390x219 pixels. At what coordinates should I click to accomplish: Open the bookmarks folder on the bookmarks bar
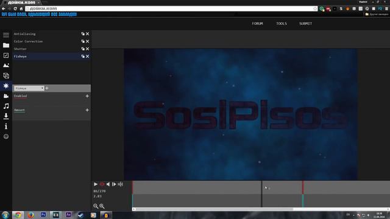pyautogui.click(x=377, y=14)
